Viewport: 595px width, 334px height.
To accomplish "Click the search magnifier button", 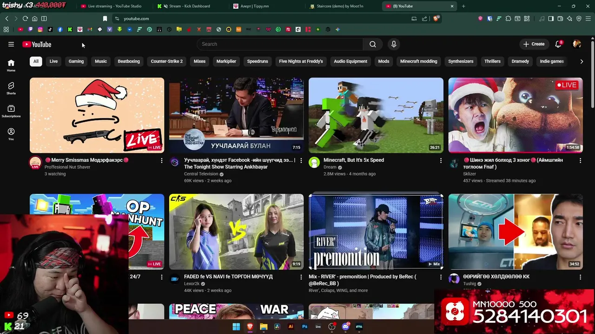I will tap(373, 44).
